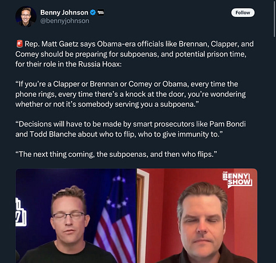Click the American flag in the video
Viewport: 276px width, 263px height.
point(115,223)
